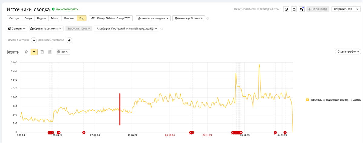363x143 pixels.
Task: Select the 'Год' period tab
Action: click(x=81, y=18)
